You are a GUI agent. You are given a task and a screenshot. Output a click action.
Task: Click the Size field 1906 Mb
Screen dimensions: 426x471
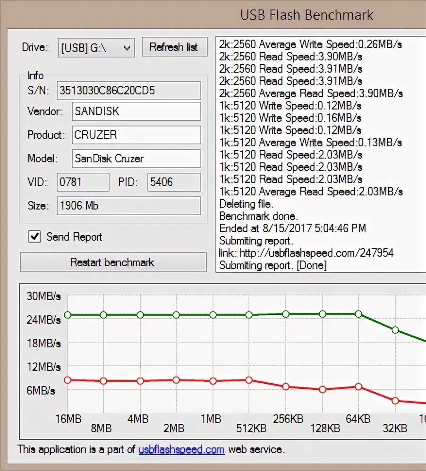(x=128, y=206)
